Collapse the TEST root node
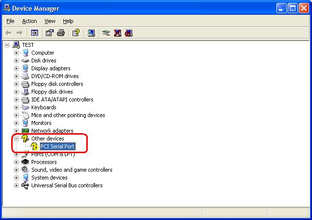312x220 pixels. click(x=7, y=45)
